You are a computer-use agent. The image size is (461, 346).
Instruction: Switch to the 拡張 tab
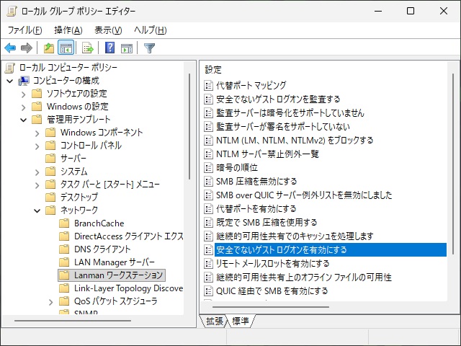tap(214, 321)
